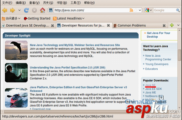This screenshot has height=120, width=182.
Task: Switch to Download Java SE Develop... tab
Action: (27, 25)
